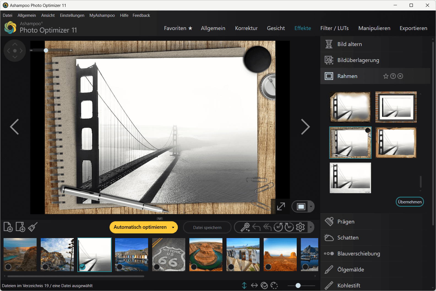Adjust the thumbnail size slider handle
The width and height of the screenshot is (436, 291).
coord(298,285)
